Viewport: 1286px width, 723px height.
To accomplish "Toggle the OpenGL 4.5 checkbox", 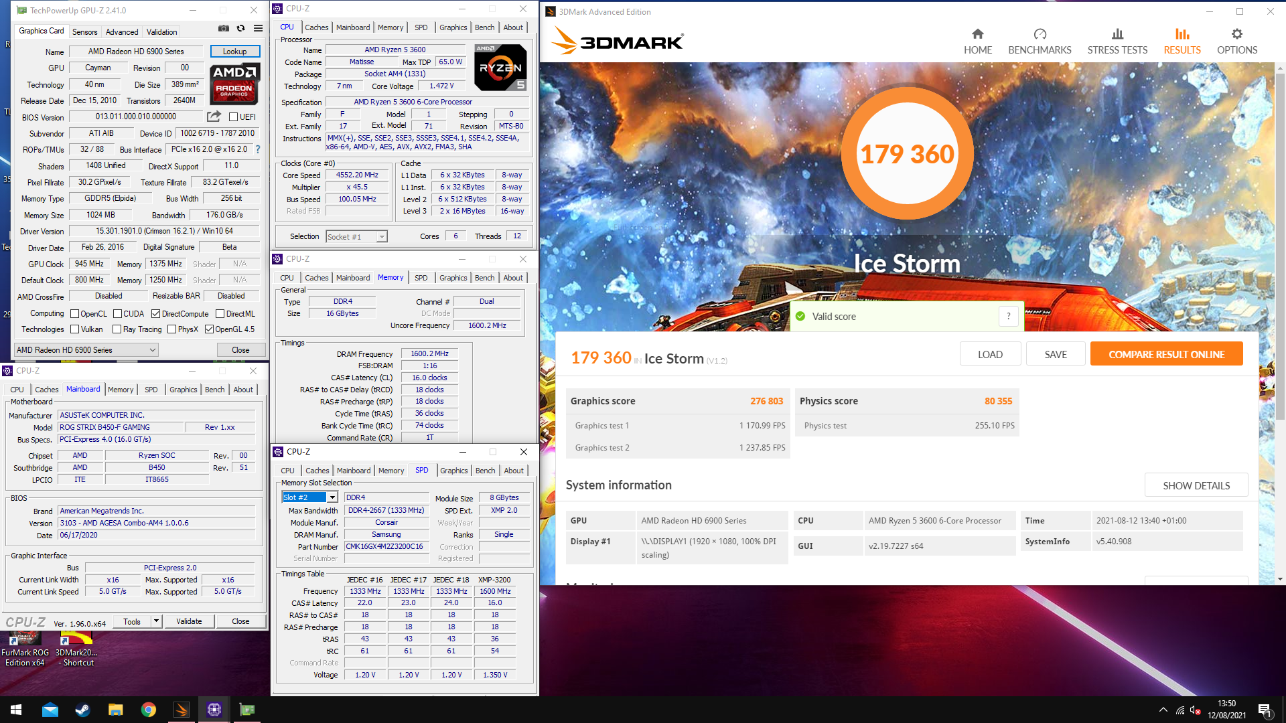I will [x=210, y=329].
